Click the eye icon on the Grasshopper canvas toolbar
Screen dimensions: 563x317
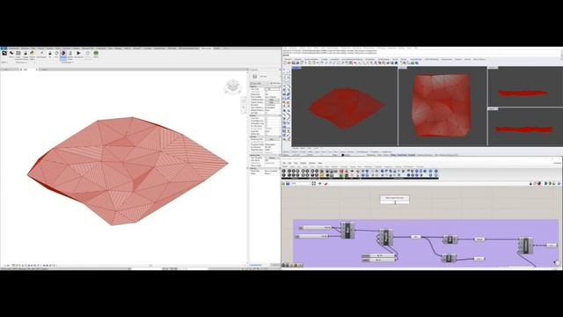pyautogui.click(x=320, y=184)
